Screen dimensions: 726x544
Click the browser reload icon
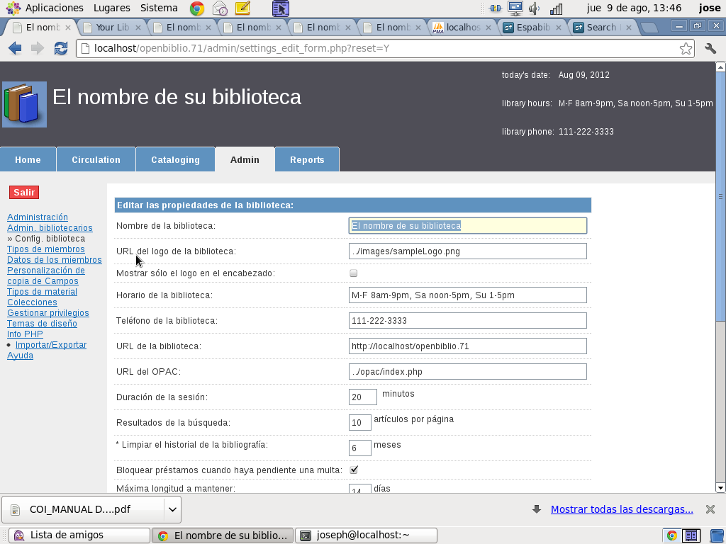61,49
